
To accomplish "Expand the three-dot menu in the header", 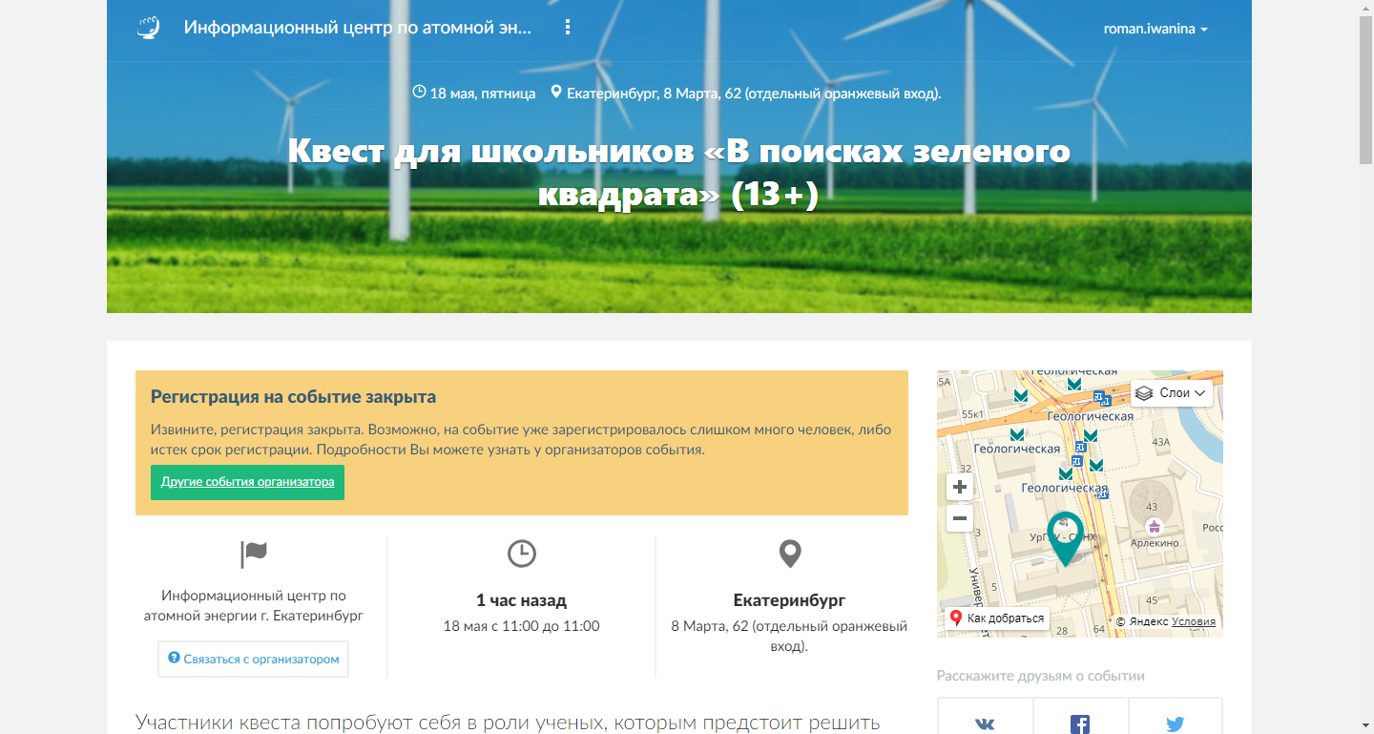I will (x=568, y=27).
